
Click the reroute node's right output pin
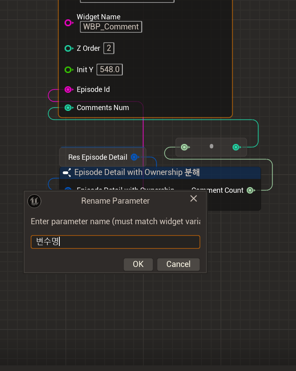pyautogui.click(x=236, y=147)
